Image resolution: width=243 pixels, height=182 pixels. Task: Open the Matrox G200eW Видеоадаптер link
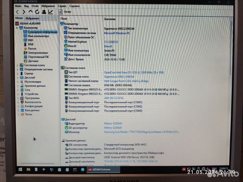[113, 123]
